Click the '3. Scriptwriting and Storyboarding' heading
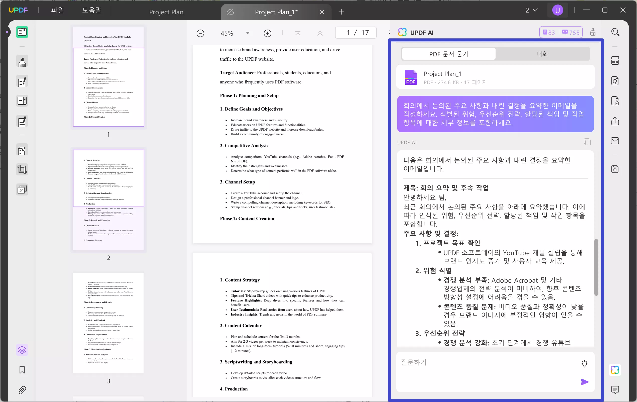 (x=256, y=362)
